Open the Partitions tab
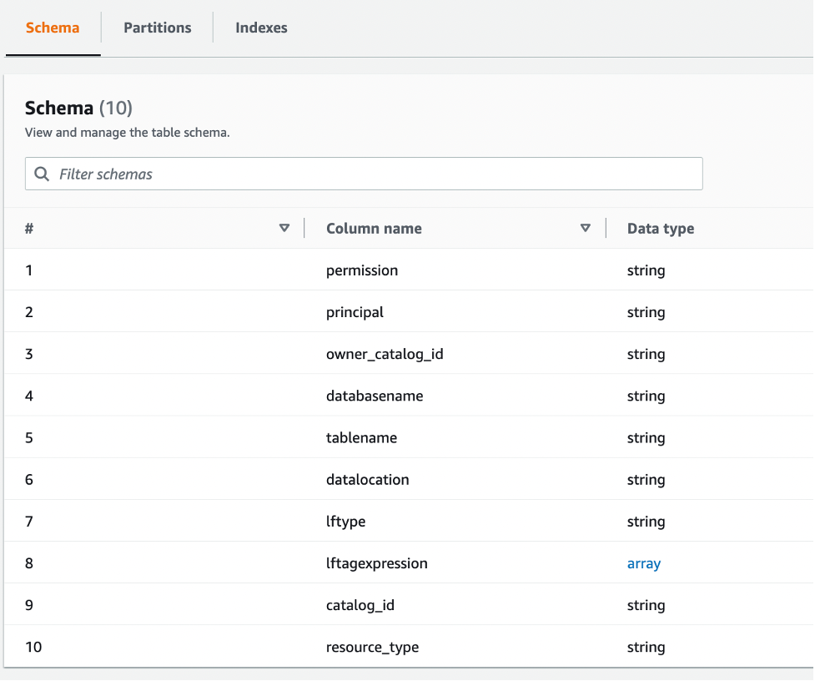Viewport: 815px width, 681px height. click(158, 28)
